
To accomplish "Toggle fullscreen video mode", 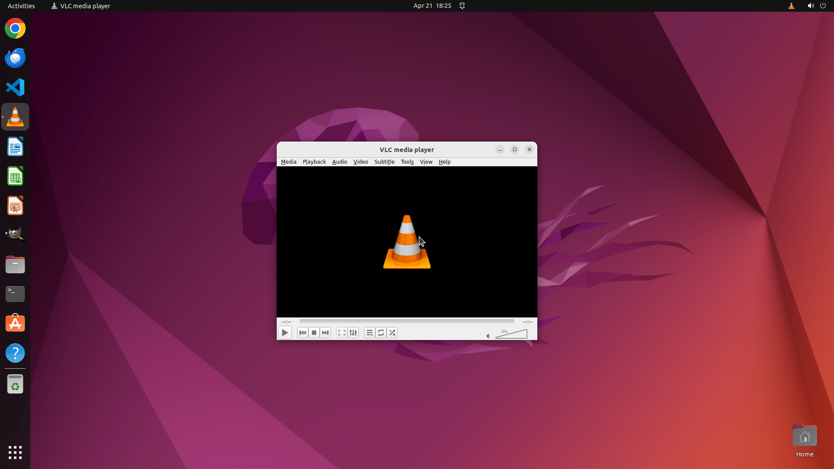I will [x=342, y=333].
